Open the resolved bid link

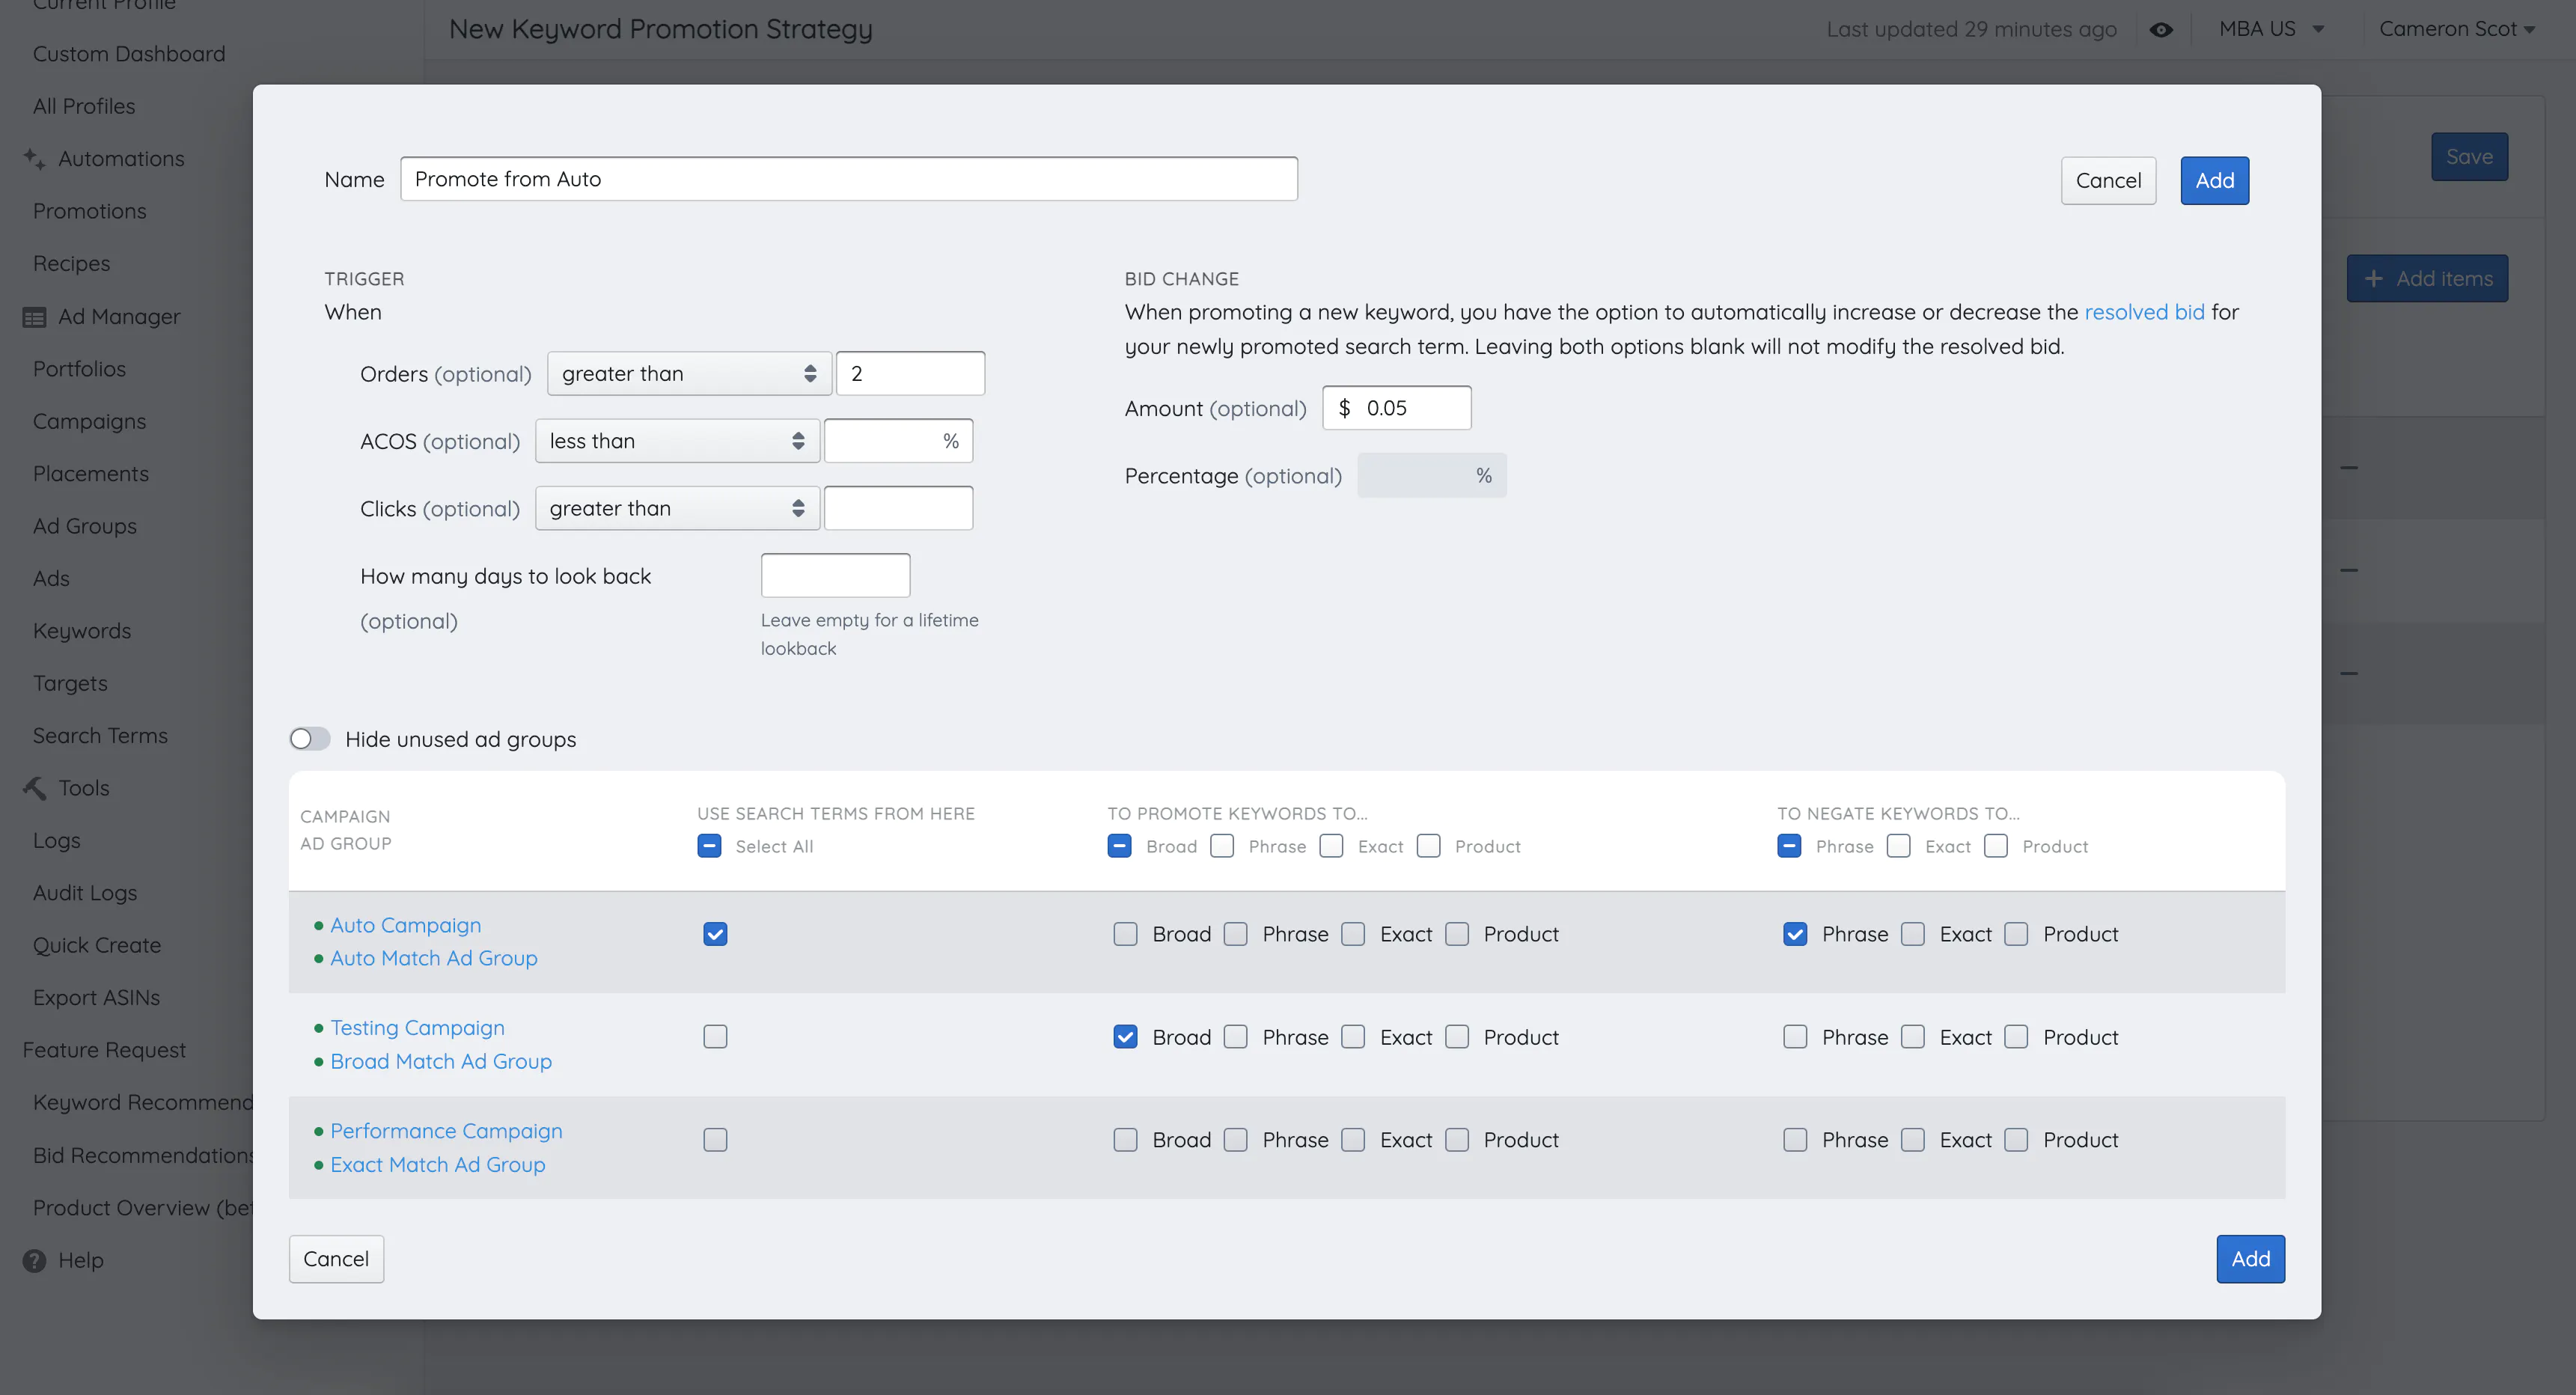point(2144,312)
